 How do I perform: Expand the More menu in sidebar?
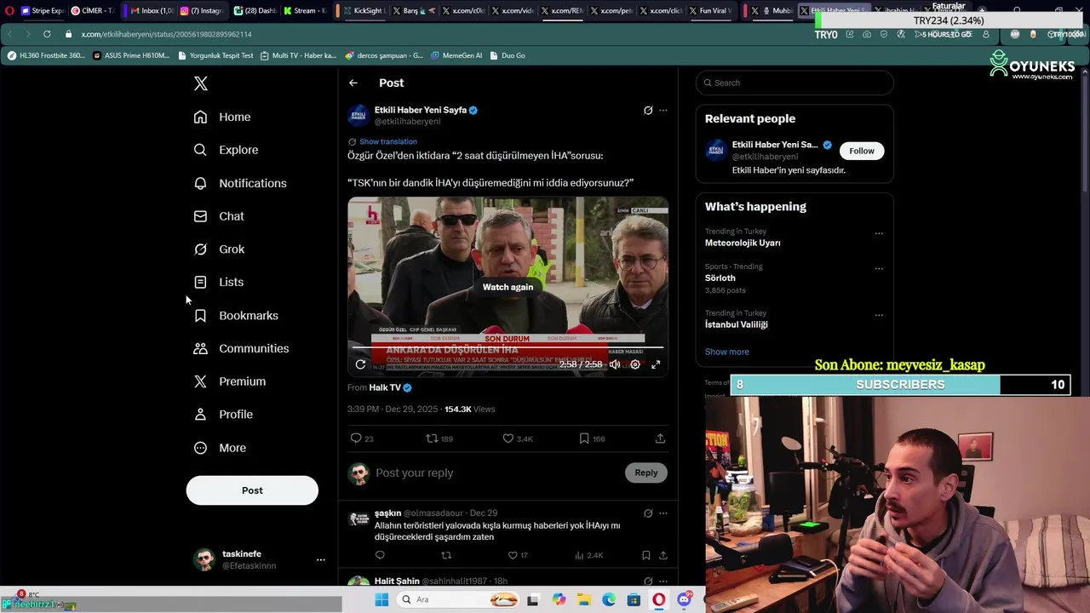pos(220,448)
